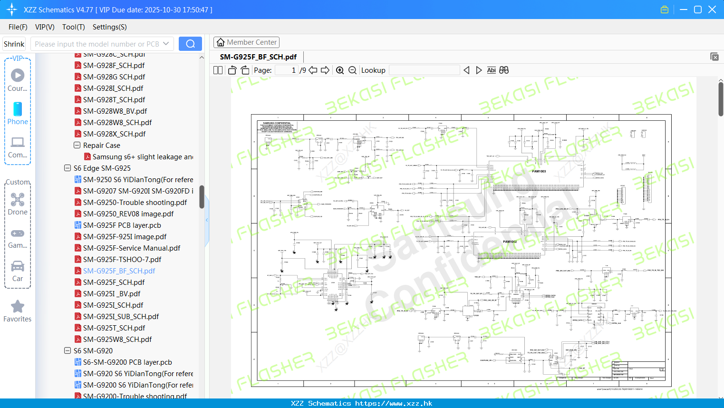Open SM-G9250-Trouble shooting.pdf
Viewport: 724px width, 408px height.
pos(135,202)
